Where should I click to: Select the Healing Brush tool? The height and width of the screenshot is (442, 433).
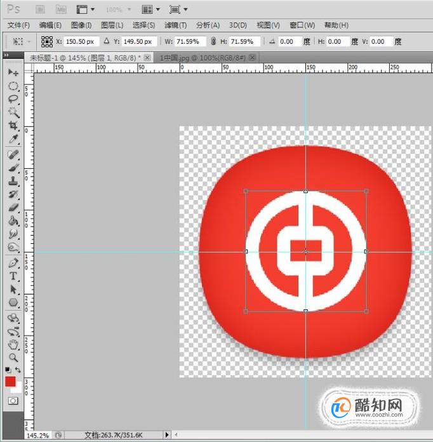pos(13,154)
